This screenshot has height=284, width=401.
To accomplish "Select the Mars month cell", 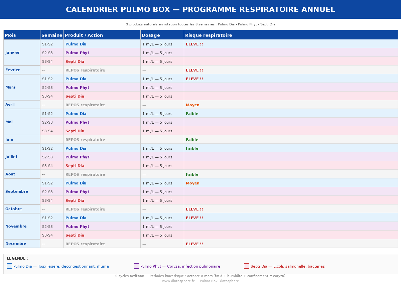I will coord(22,87).
